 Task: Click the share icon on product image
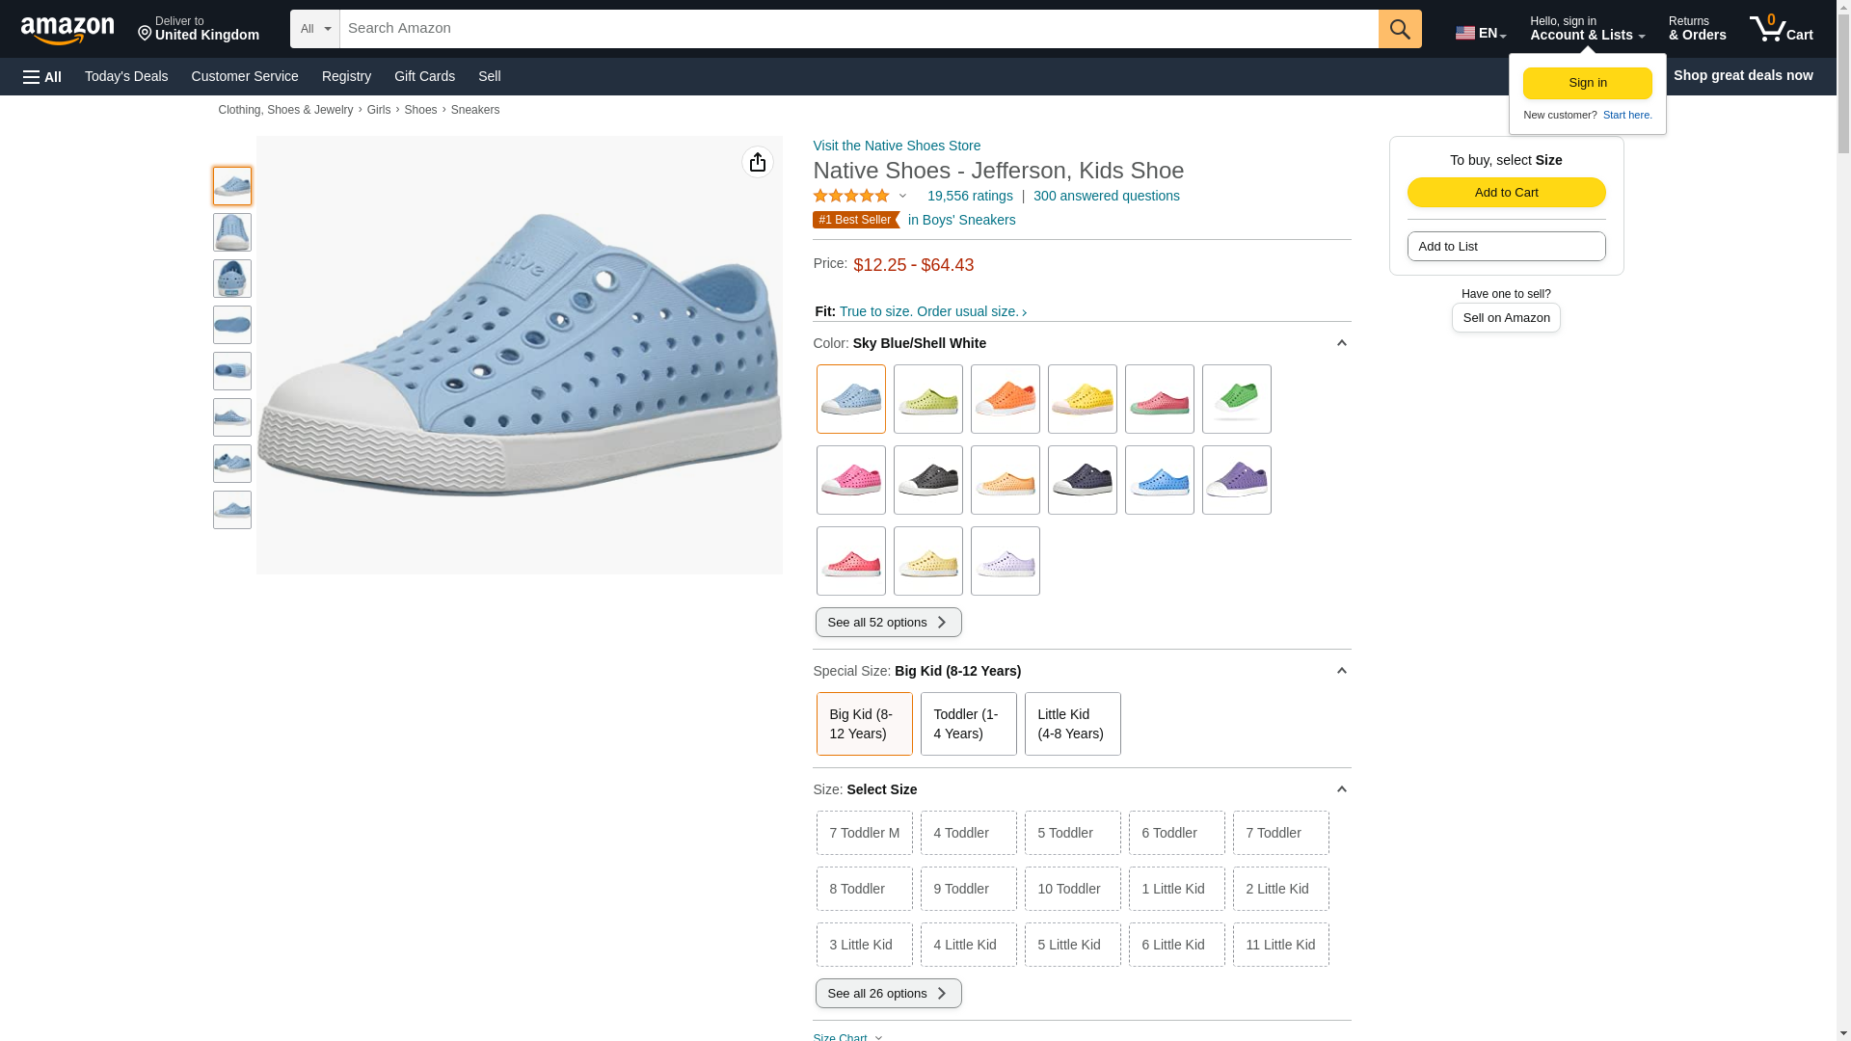pos(757,162)
